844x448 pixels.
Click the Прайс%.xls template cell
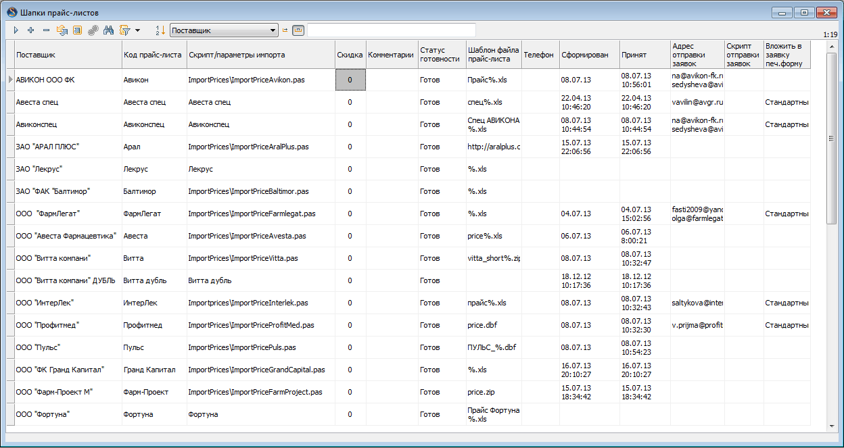494,80
